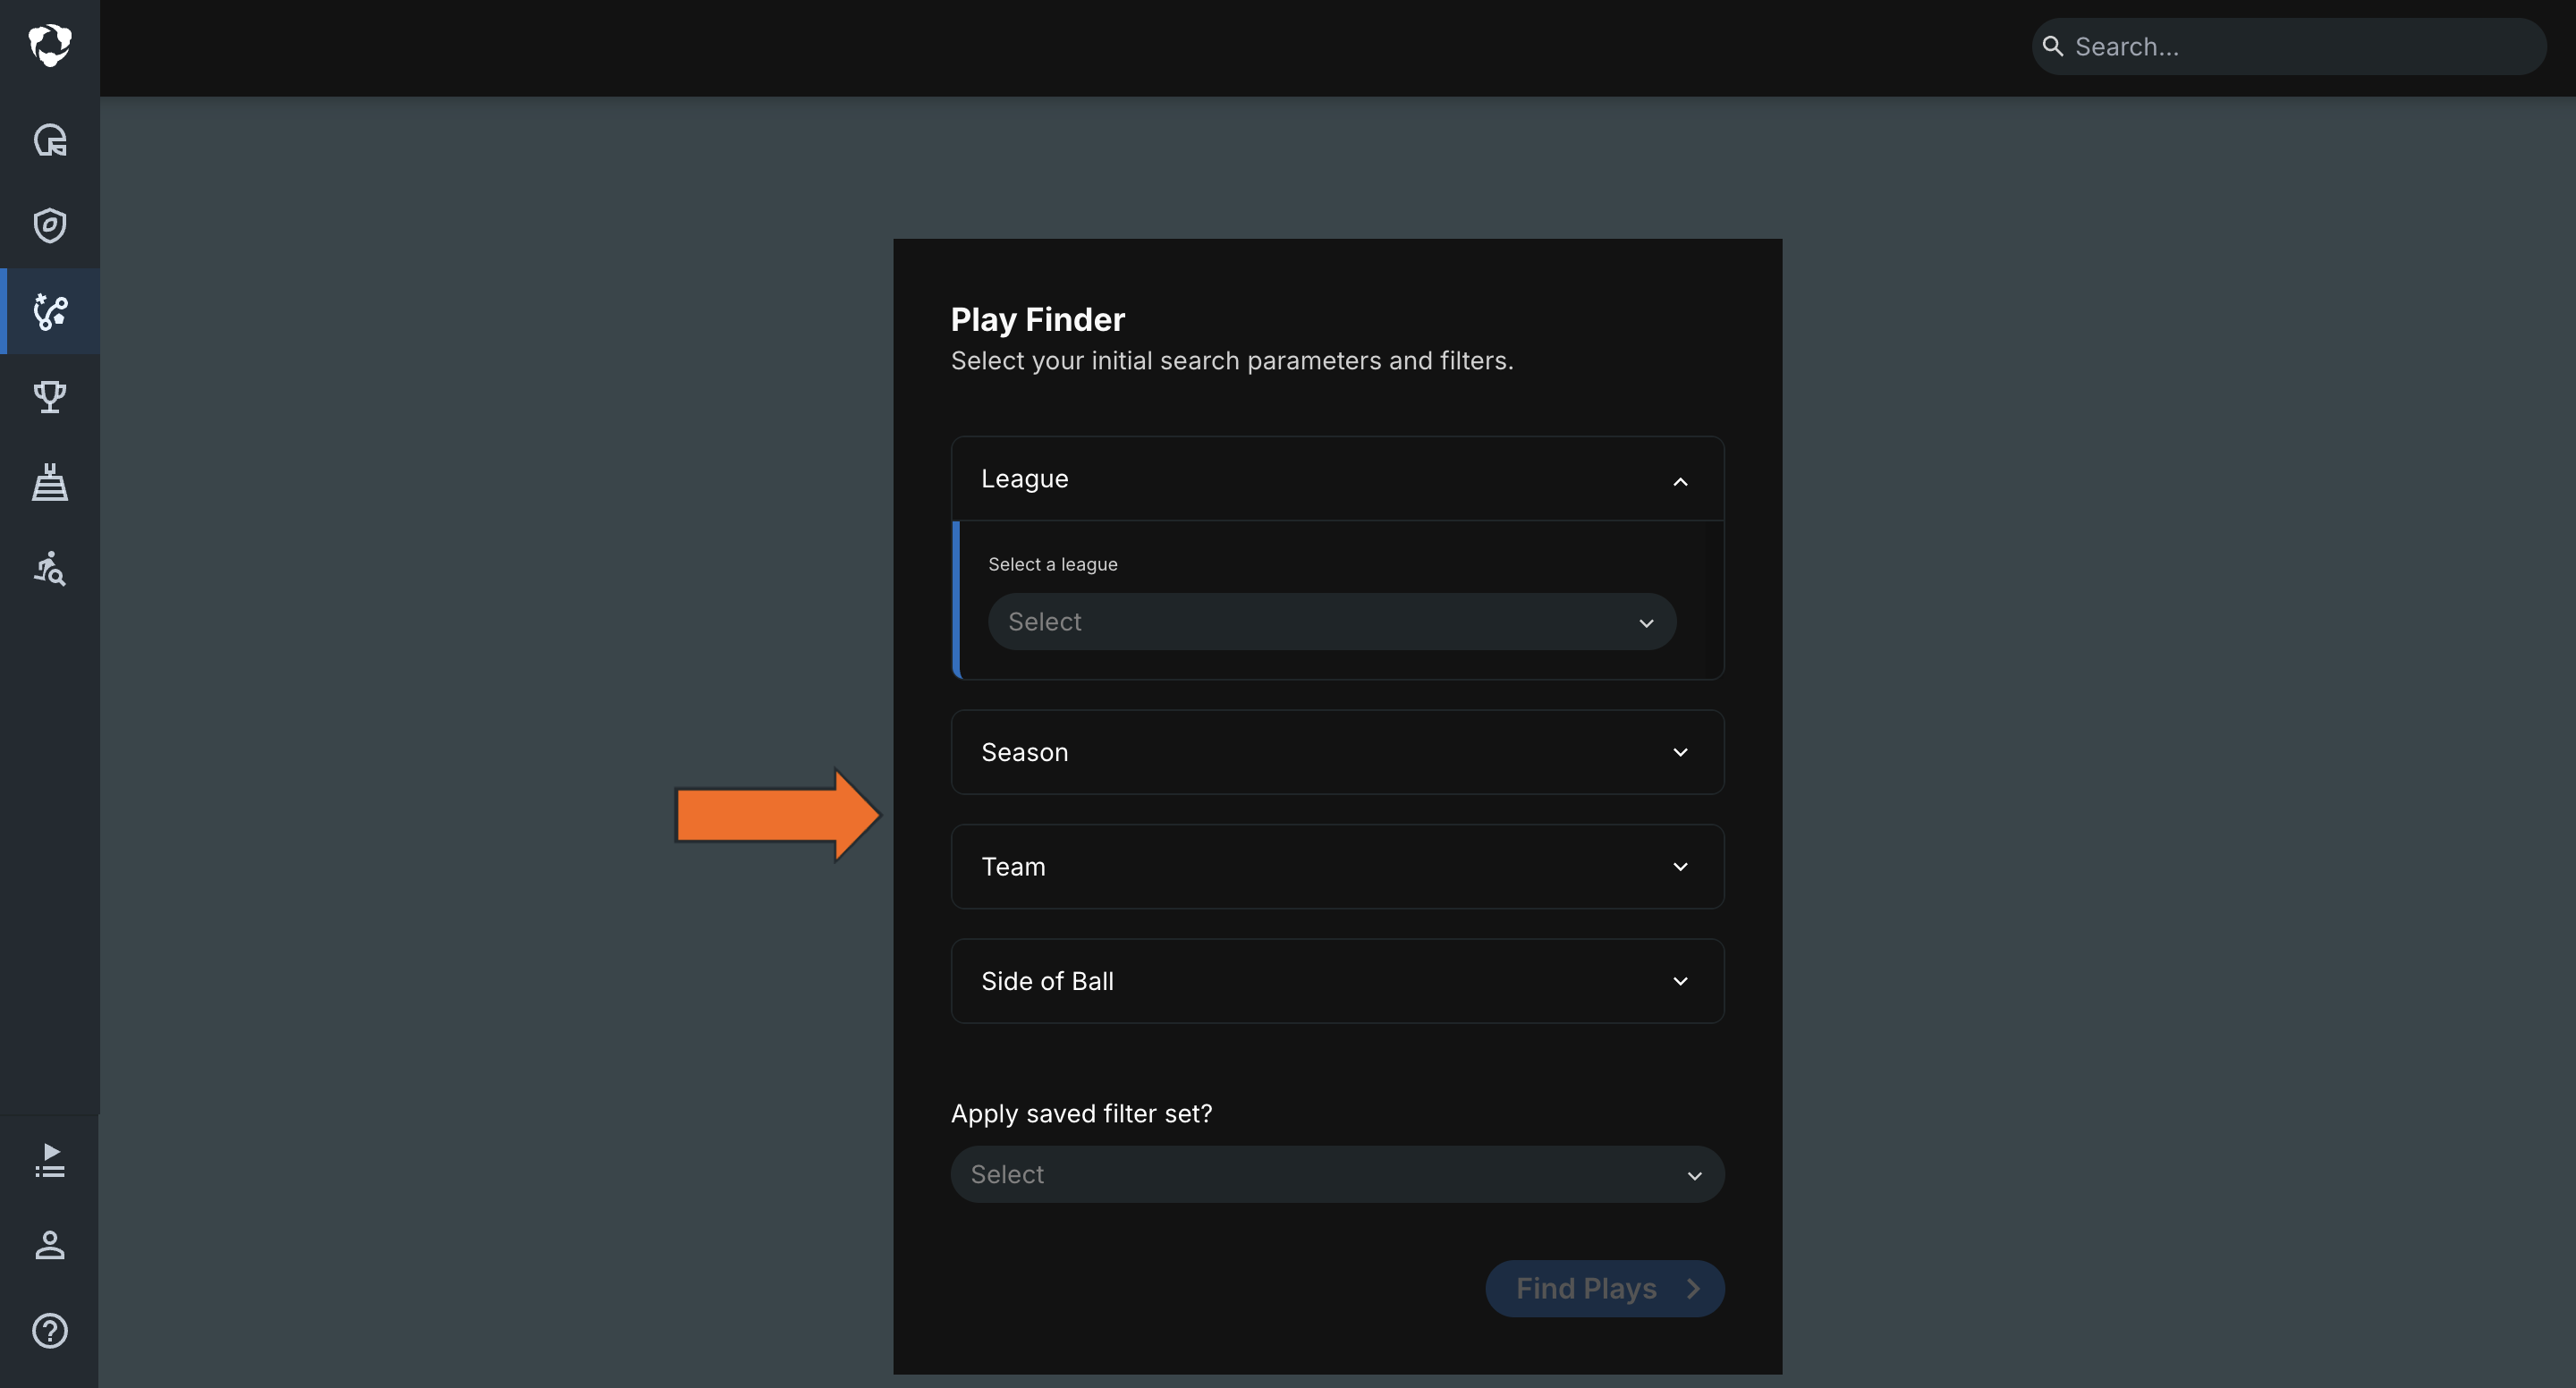This screenshot has width=2576, height=1388.
Task: Open the Select a league dropdown
Action: [x=1332, y=622]
